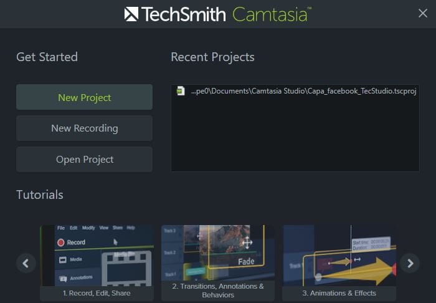Click the '3. Animations & Effects' caption
436x303 pixels.
point(339,293)
